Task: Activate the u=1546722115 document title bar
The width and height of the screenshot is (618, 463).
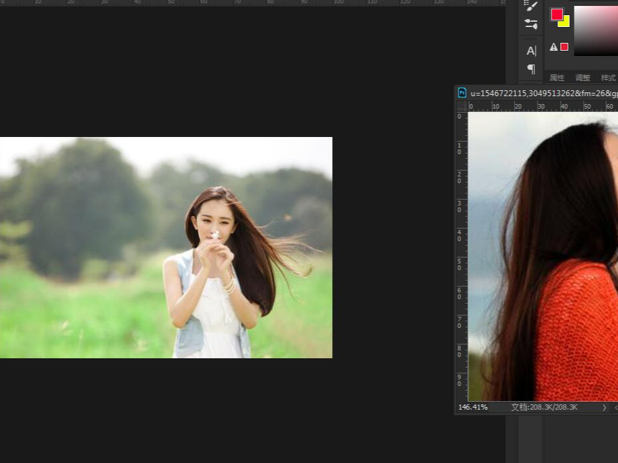Action: 542,93
